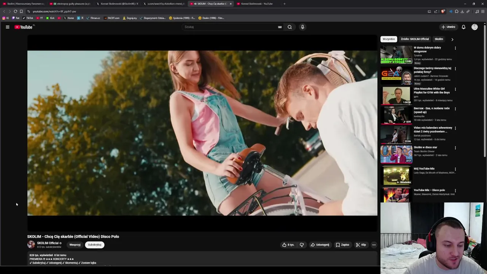Open the browser extensions puzzle icon
Image resolution: width=487 pixels, height=274 pixels.
pos(457,11)
